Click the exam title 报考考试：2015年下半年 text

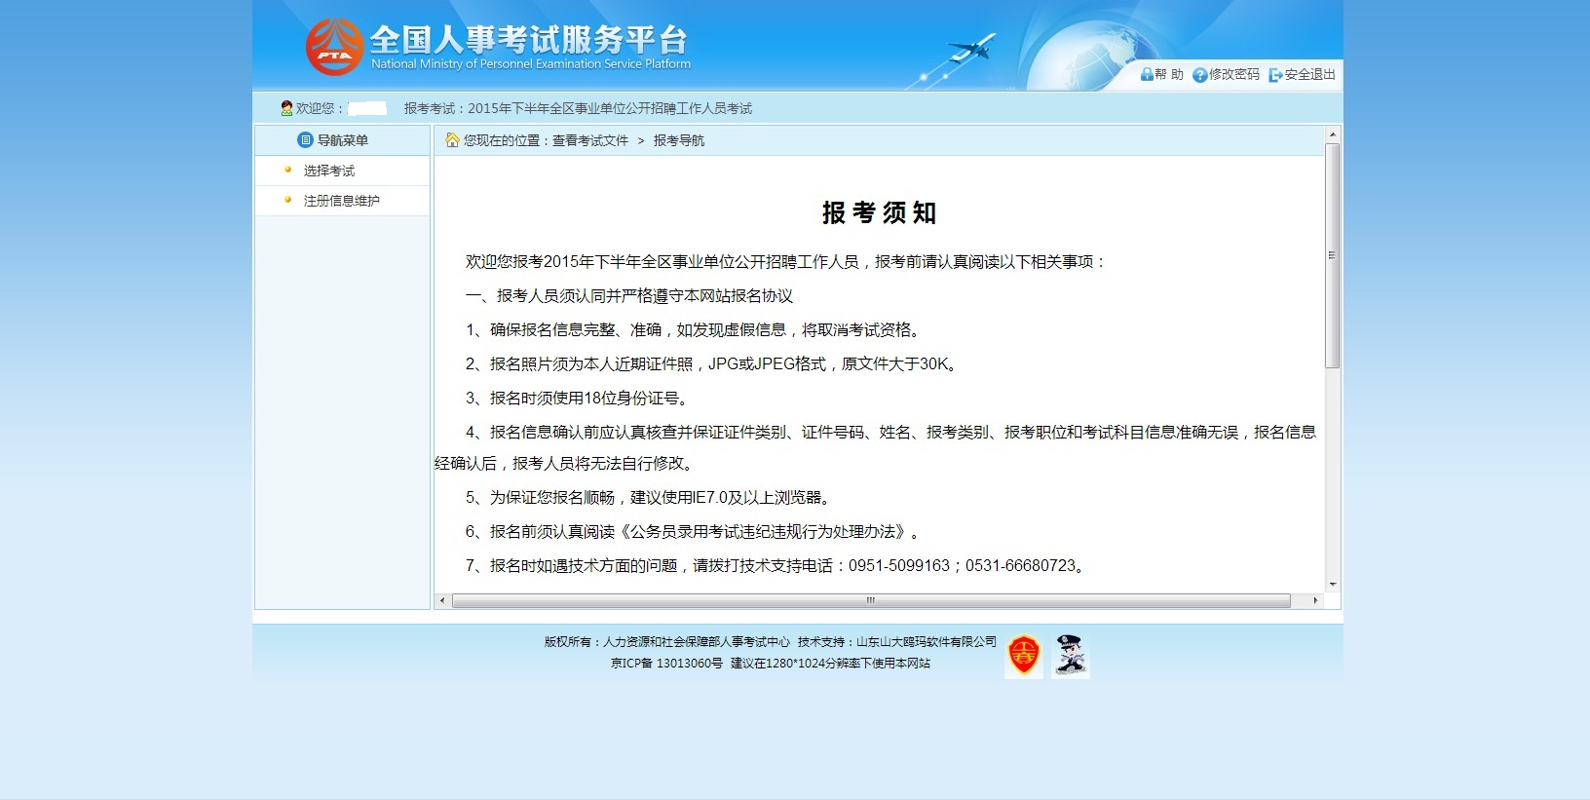pos(578,108)
